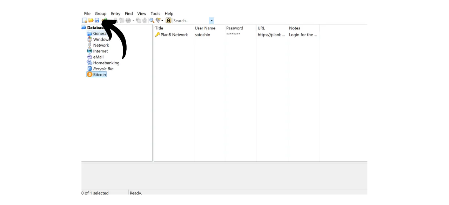
Task: Create a new database via toolbar icon
Action: 85,20
